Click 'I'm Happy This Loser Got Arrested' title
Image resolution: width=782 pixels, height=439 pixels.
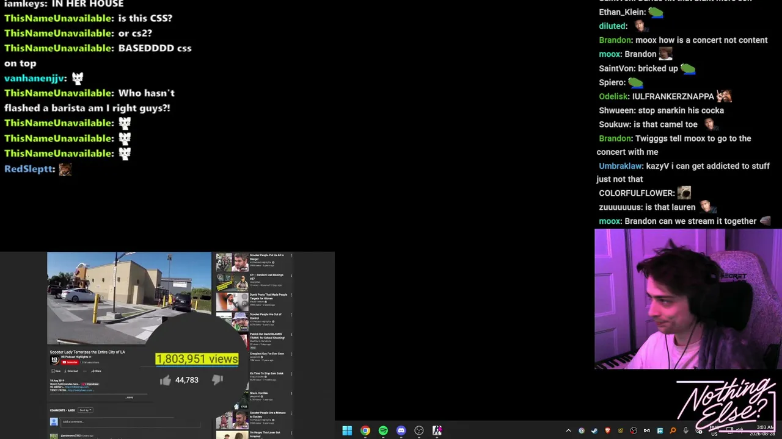click(x=266, y=434)
